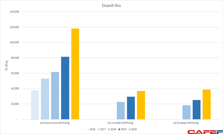Image resolution: width=223 pixels, height=134 pixels.
Task: Click the Doanh thu chart title
Action: pos(111,6)
